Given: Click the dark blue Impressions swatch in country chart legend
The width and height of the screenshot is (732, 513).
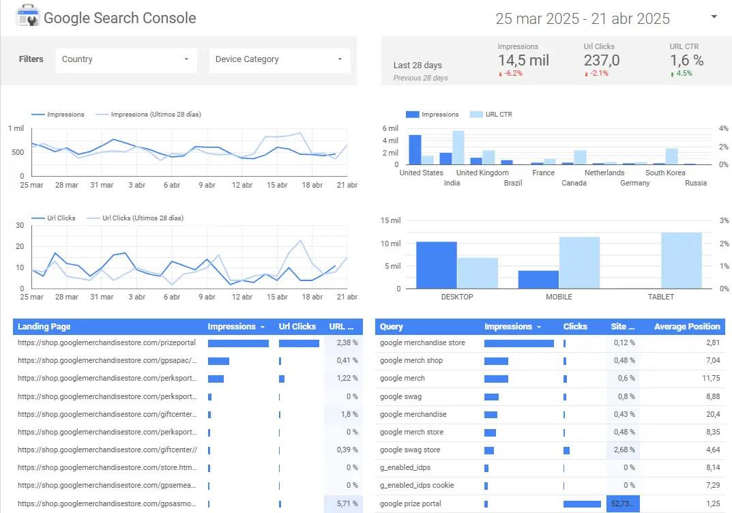Looking at the screenshot, I should [x=412, y=115].
